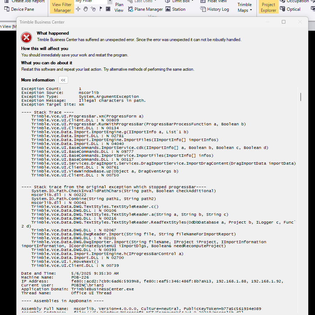Open the Device Pane
The image size is (315, 315).
tap(19, 9)
